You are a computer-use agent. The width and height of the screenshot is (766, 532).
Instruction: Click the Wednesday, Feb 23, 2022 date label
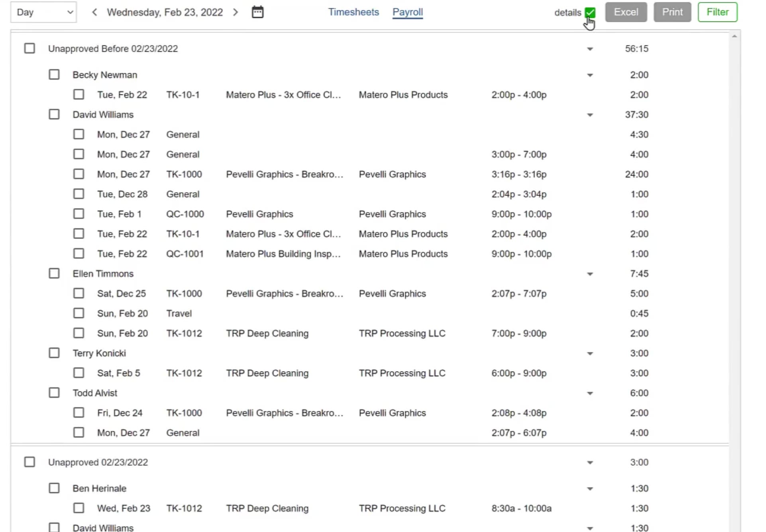[165, 12]
